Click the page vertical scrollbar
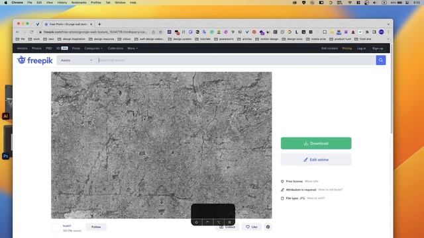This screenshot has height=238, width=424. click(392, 89)
